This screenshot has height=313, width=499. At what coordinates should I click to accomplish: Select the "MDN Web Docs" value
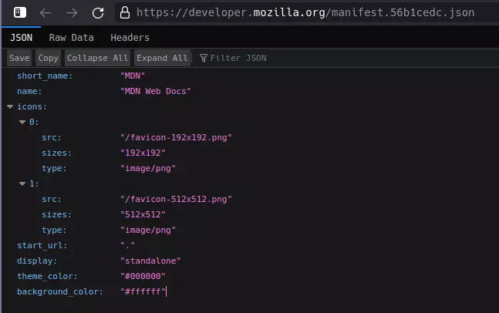tap(156, 91)
